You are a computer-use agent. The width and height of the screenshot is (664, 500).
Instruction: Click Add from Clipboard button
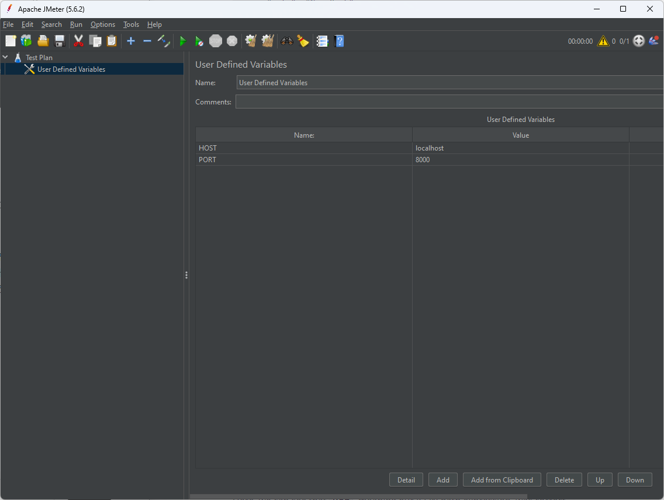click(x=502, y=480)
